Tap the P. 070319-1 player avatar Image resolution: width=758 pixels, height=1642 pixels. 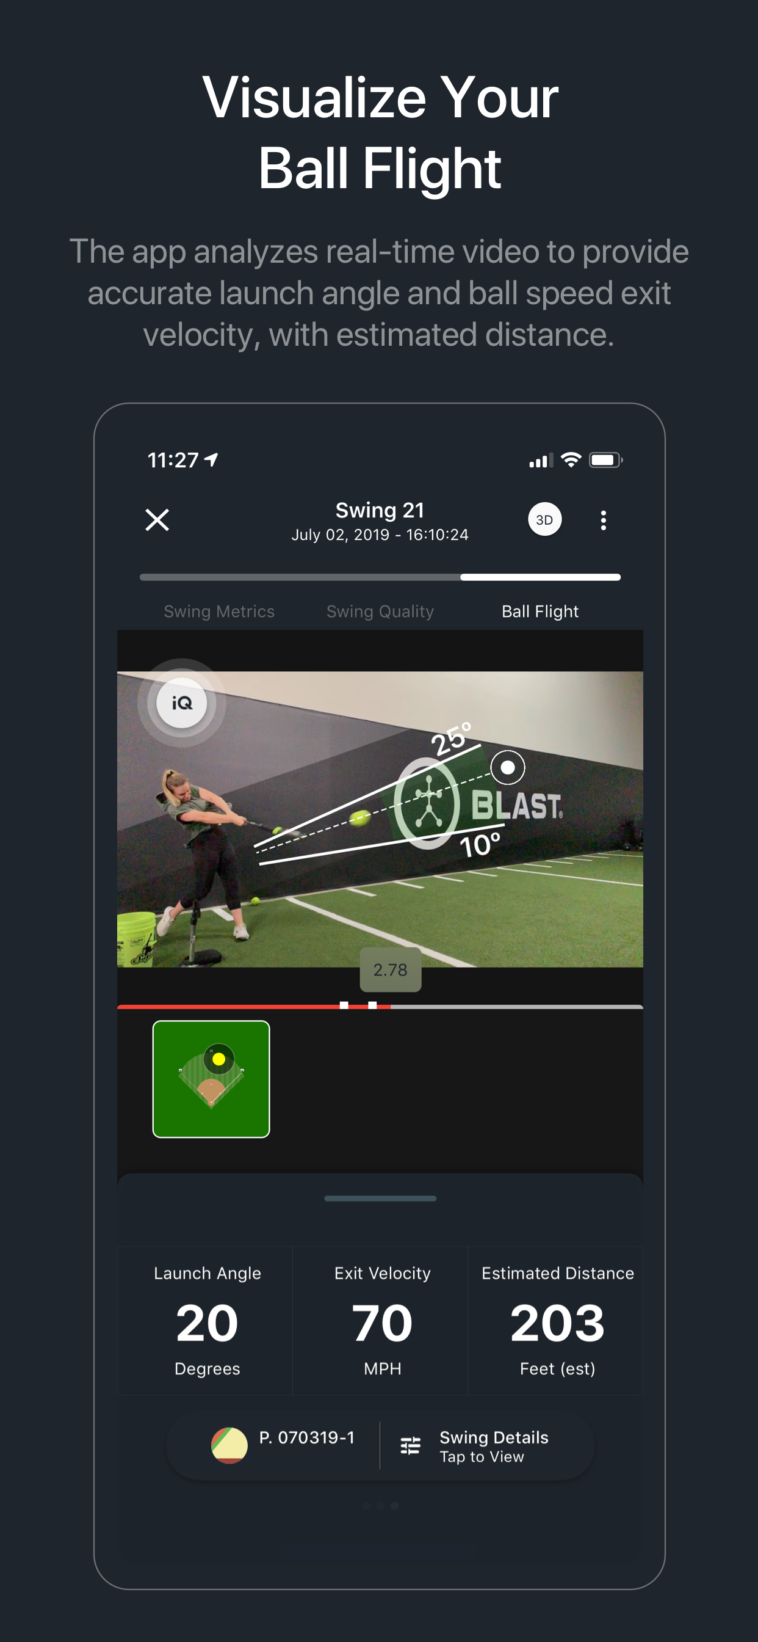229,1446
